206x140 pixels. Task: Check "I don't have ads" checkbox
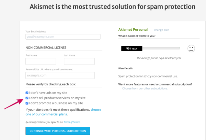[x=27, y=93]
